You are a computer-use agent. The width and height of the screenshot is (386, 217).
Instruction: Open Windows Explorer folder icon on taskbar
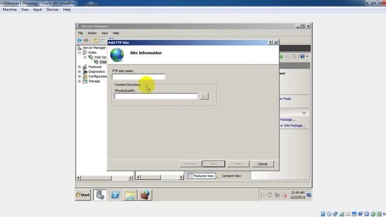(130, 195)
